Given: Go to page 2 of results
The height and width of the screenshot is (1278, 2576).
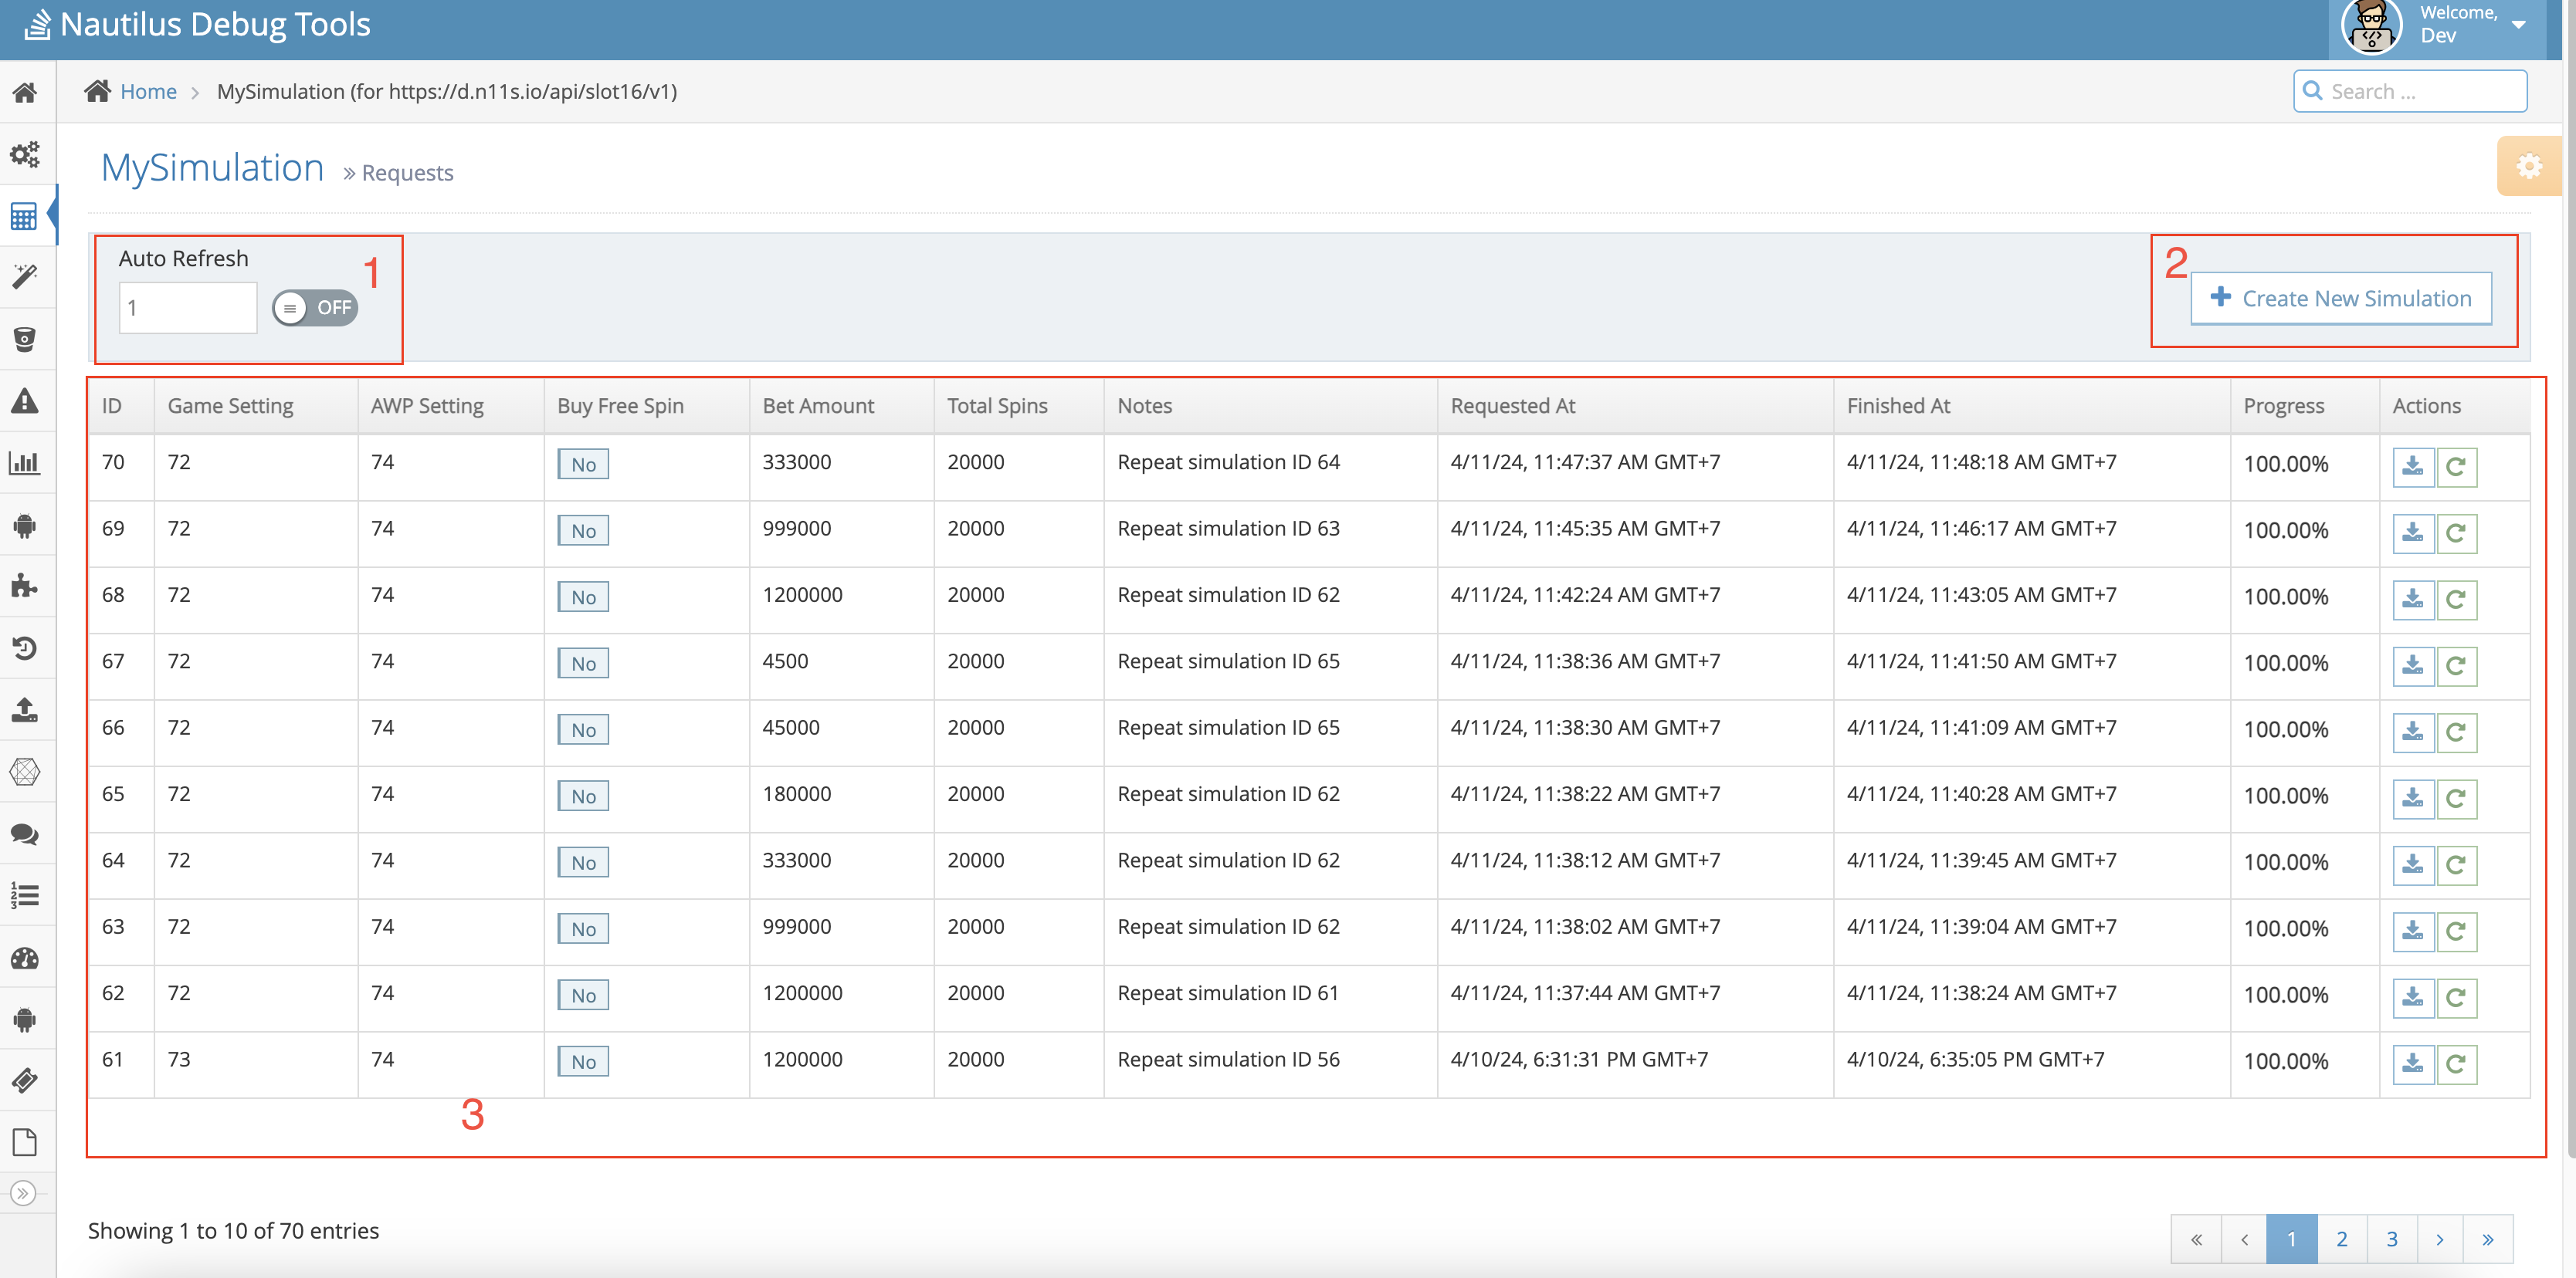Looking at the screenshot, I should [x=2341, y=1239].
